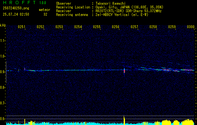This screenshot has height=125, width=197.
Task: Click the 0256 time marker
Action: [116, 27]
